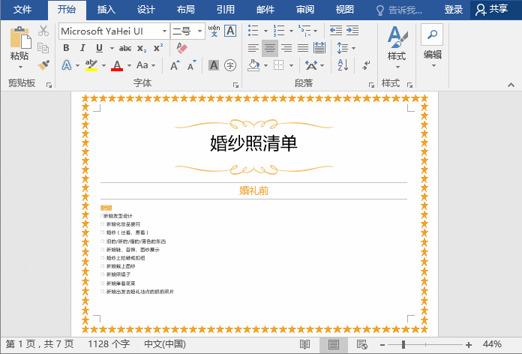
Task: Decrease paragraph indent
Action: [336, 31]
